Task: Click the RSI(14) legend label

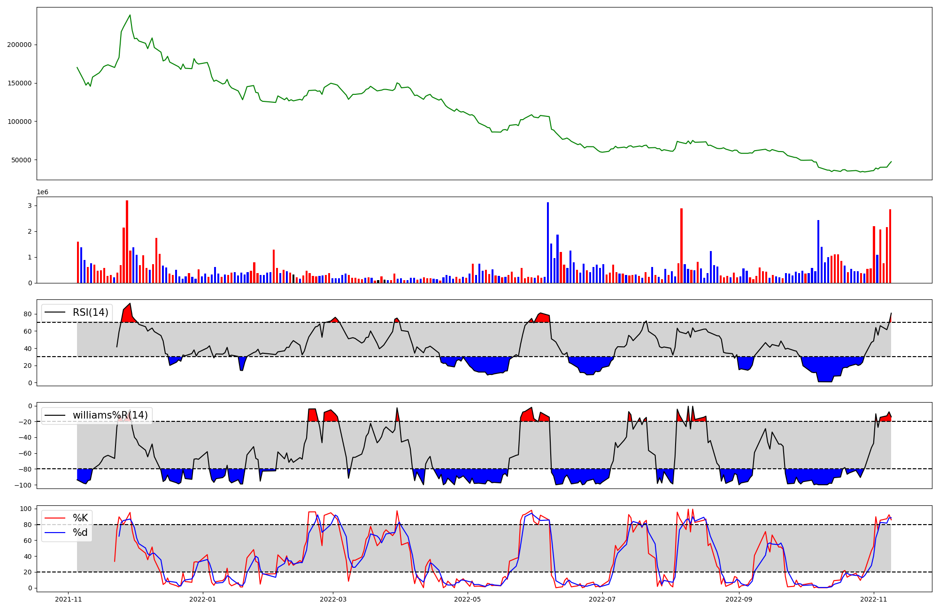Action: (x=90, y=313)
